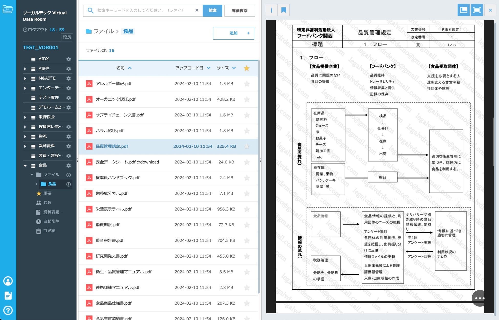Select 重要 in the sidebar
499x320 pixels.
click(47, 193)
